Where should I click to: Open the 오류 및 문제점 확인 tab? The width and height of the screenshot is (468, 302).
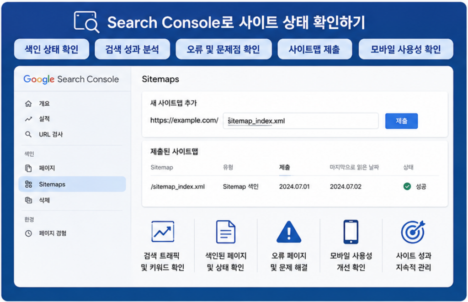223,49
